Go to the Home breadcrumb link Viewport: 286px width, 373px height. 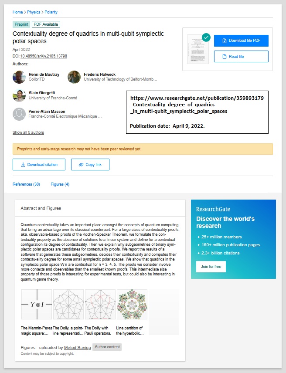(x=17, y=12)
